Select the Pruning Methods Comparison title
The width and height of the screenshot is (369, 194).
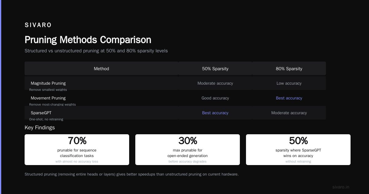coord(88,40)
